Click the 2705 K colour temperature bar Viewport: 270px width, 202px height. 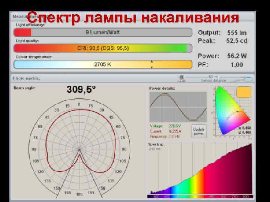[103, 64]
